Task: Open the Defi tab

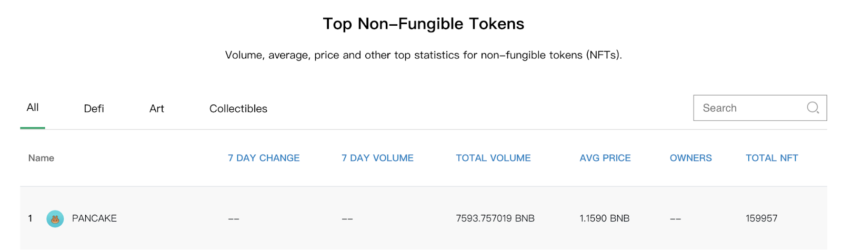Action: pos(94,109)
